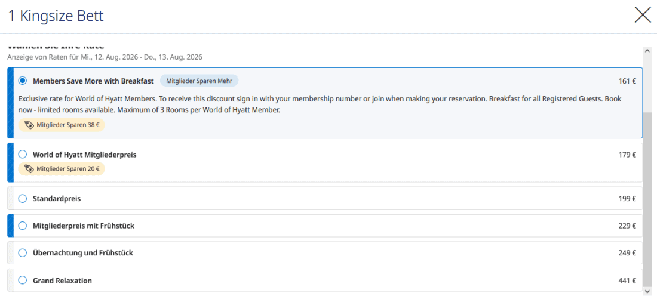The height and width of the screenshot is (302, 657).
Task: Click the vertical scrollbar thumb
Action: tap(647, 200)
